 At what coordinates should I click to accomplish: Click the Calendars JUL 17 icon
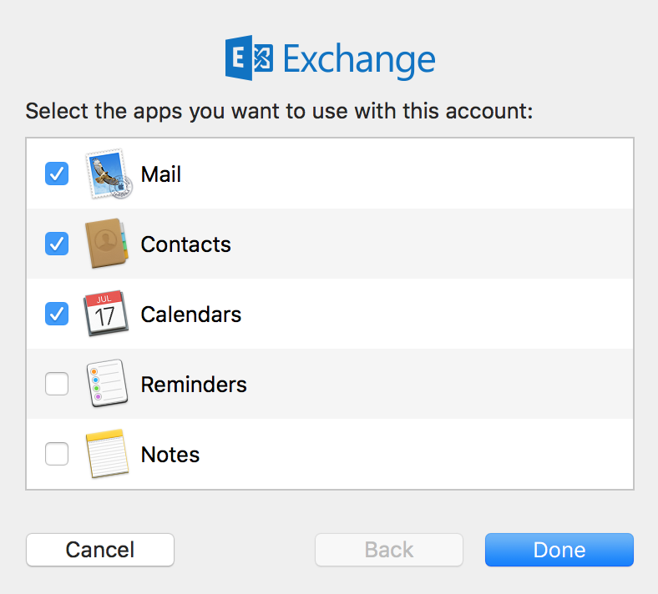point(106,313)
